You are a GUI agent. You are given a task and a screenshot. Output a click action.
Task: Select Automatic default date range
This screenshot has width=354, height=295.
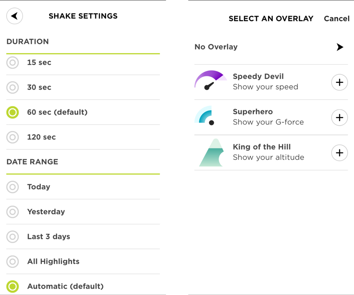point(13,286)
